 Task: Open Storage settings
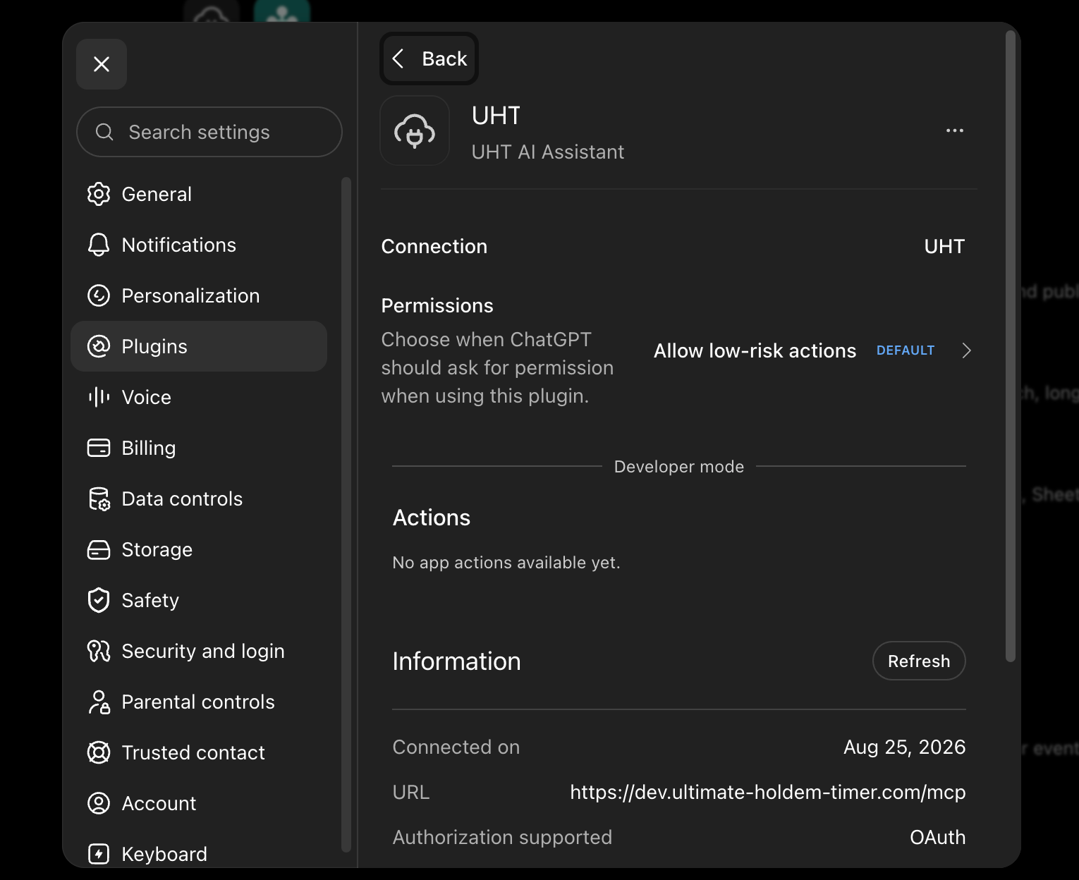[x=199, y=549]
